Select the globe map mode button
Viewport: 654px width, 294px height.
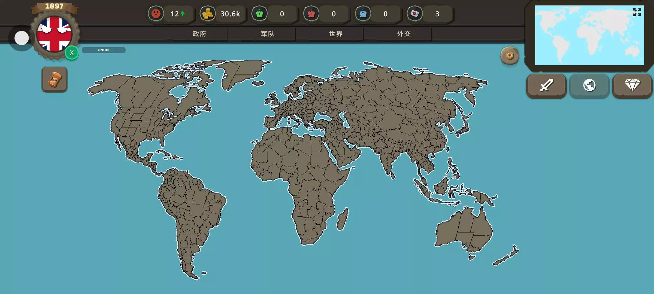(589, 85)
